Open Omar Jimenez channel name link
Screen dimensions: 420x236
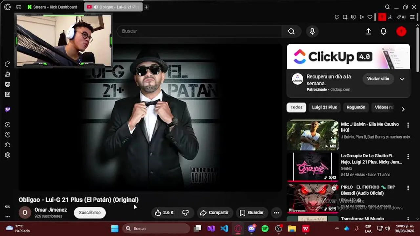[51, 210]
